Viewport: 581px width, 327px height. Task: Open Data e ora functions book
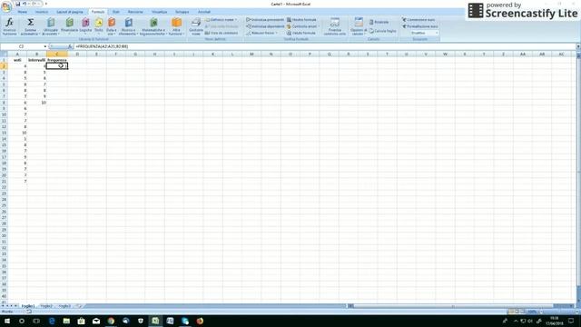pos(111,26)
